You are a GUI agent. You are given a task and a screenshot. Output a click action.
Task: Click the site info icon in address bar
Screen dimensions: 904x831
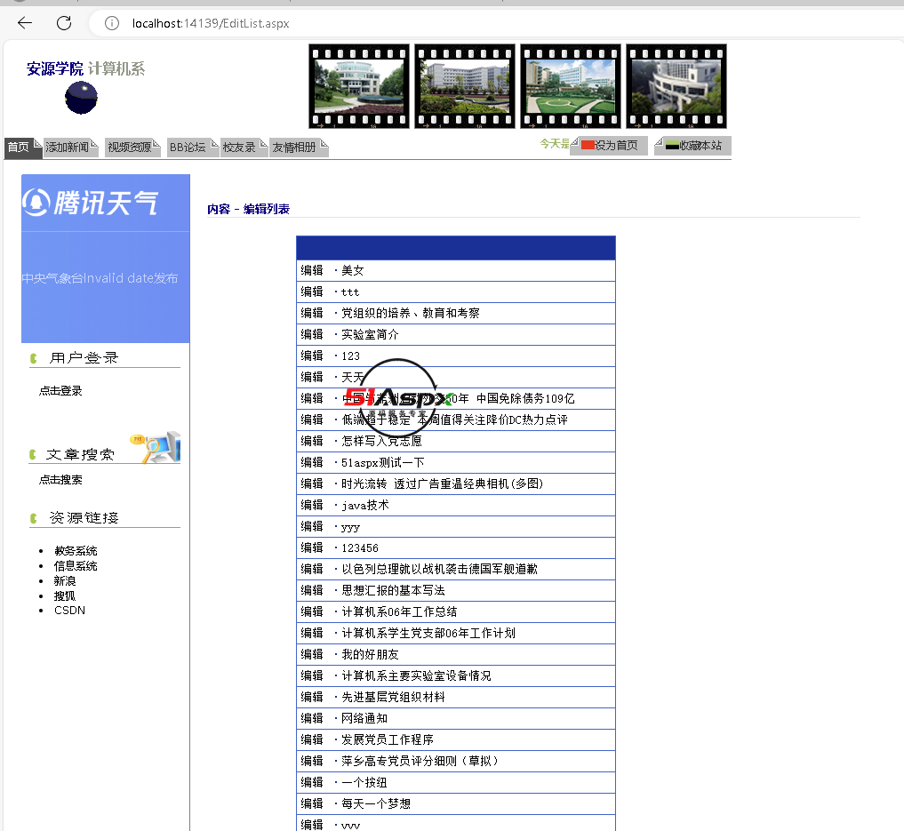pyautogui.click(x=112, y=23)
